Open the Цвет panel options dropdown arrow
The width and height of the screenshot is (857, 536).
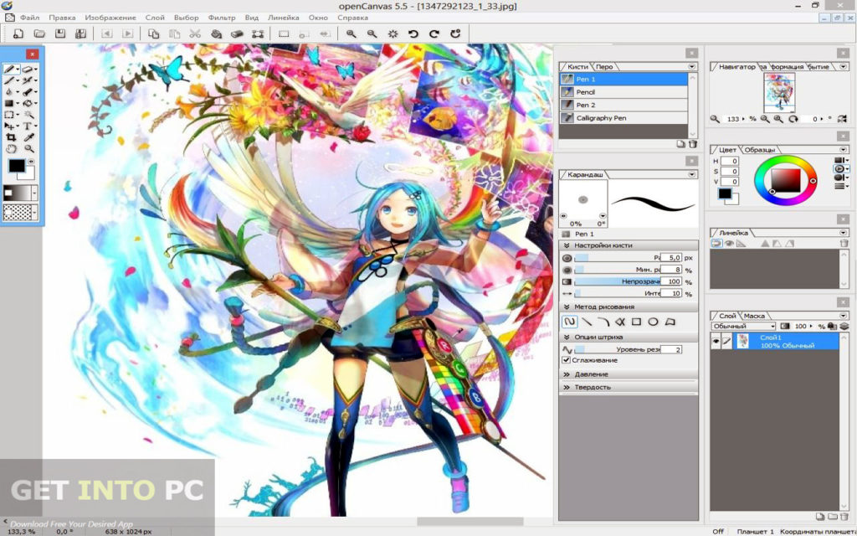click(x=844, y=150)
